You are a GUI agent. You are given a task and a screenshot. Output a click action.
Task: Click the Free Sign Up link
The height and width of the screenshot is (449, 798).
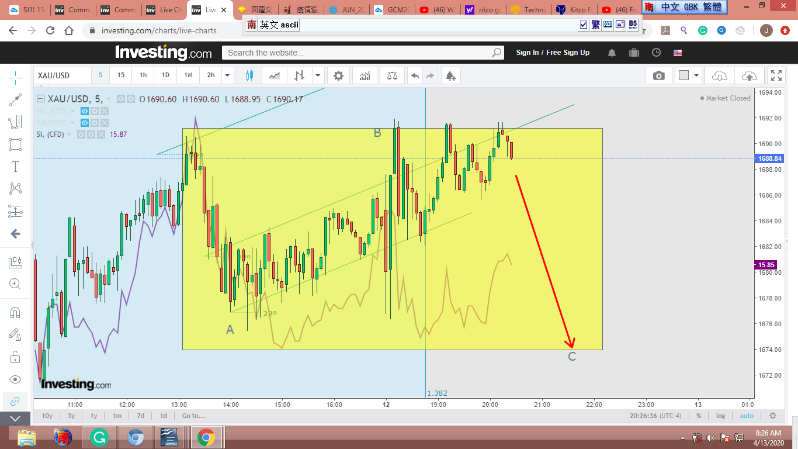click(x=568, y=53)
